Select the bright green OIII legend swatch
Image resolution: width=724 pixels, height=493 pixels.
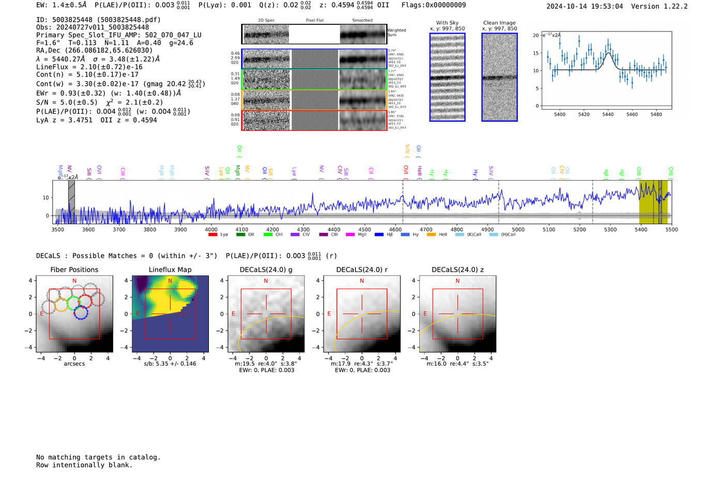coord(268,235)
